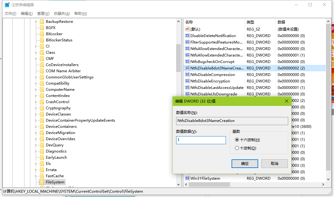Click the DWORD icon beside NtfsDisableEncryption
This screenshot has width=334, height=197.
[x=187, y=81]
